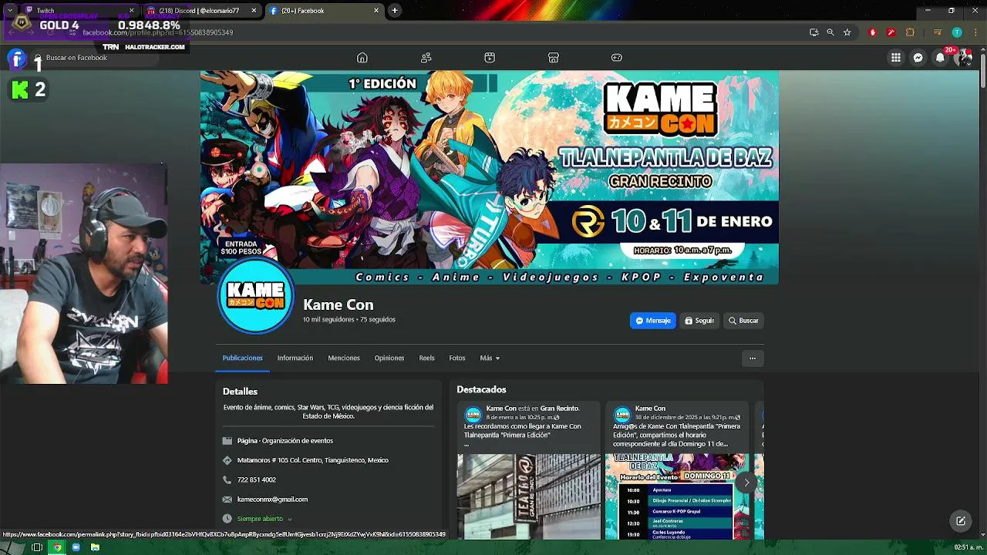Viewport: 987px width, 555px height.
Task: Click the Seguir button
Action: pyautogui.click(x=699, y=321)
